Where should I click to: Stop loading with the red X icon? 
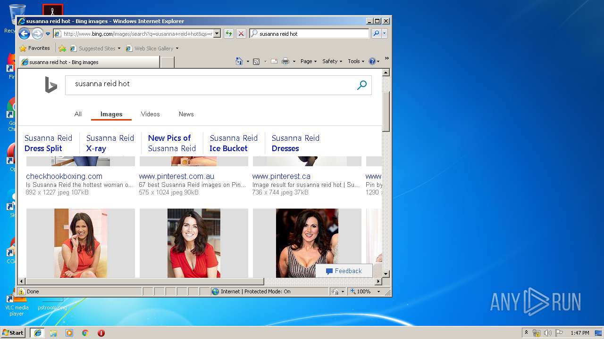coord(241,33)
